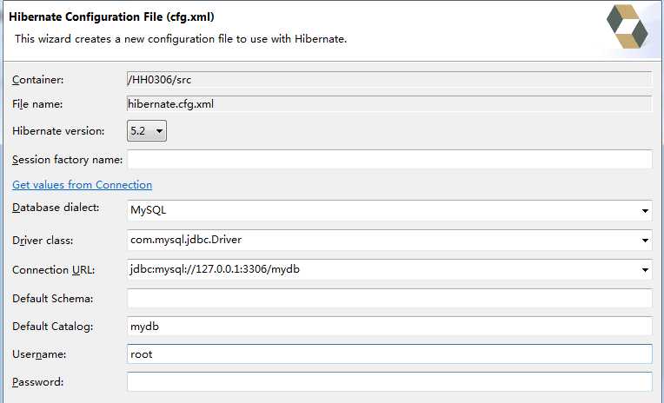Click the Driver class com.mysql.jdbc.Driver text
Screen dimensions: 664x403
pyautogui.click(x=186, y=240)
